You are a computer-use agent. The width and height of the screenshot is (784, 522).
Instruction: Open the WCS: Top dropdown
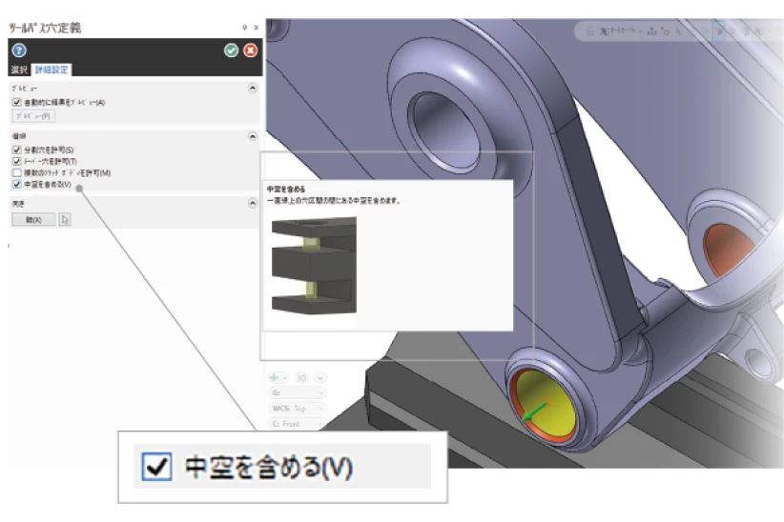(298, 408)
